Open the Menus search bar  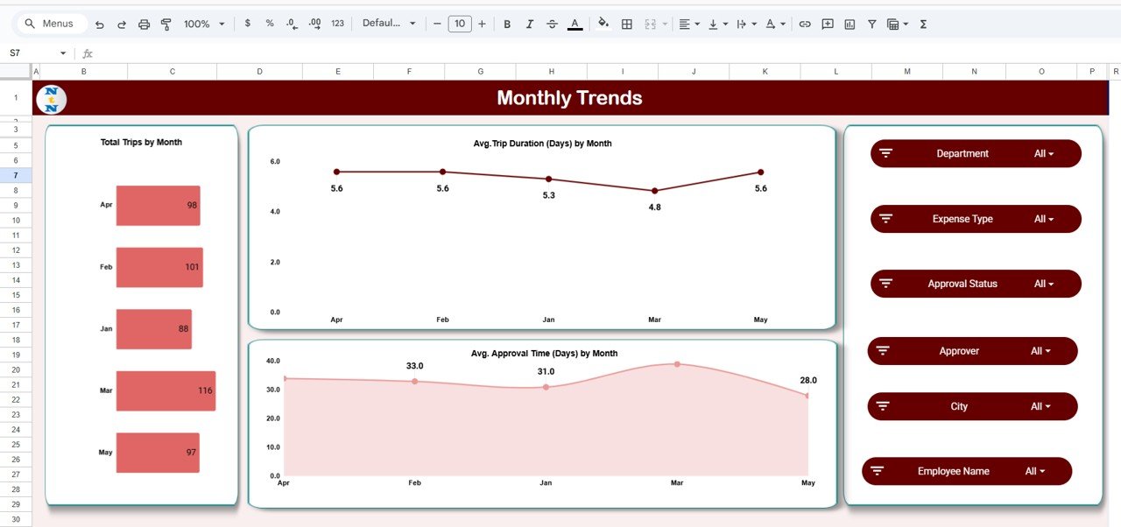48,24
